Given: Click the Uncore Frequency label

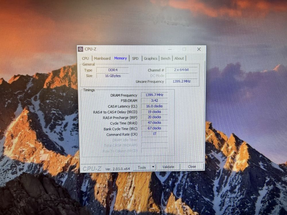Looking at the screenshot, I should 150,81.
